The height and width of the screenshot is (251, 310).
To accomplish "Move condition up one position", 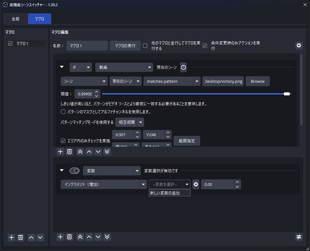I will coord(89,152).
